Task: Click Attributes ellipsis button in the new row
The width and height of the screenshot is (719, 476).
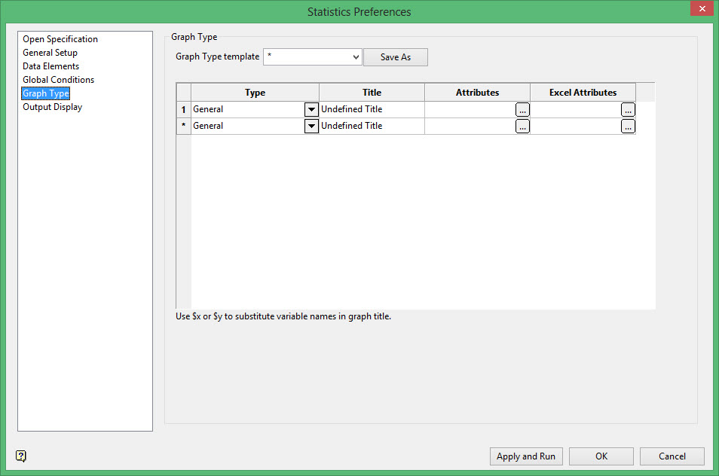Action: point(522,127)
